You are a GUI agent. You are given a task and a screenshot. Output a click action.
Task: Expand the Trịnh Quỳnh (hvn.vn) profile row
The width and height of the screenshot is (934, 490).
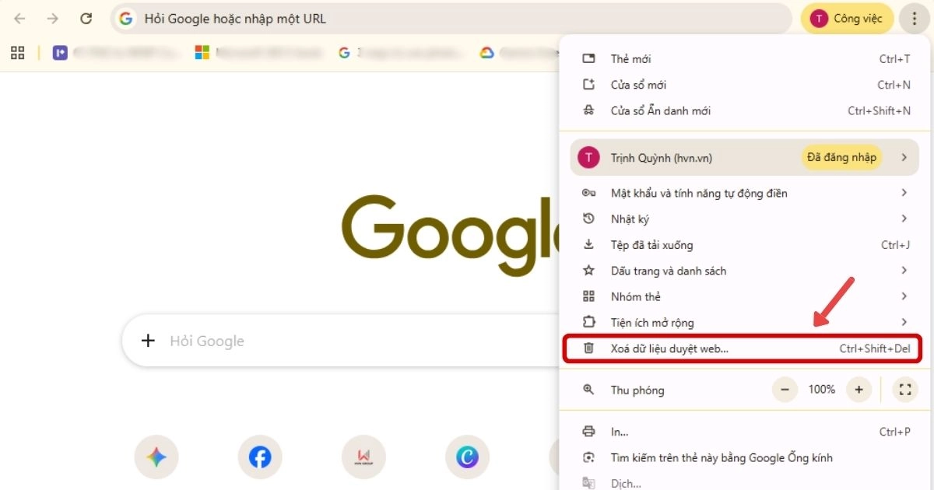(746, 158)
